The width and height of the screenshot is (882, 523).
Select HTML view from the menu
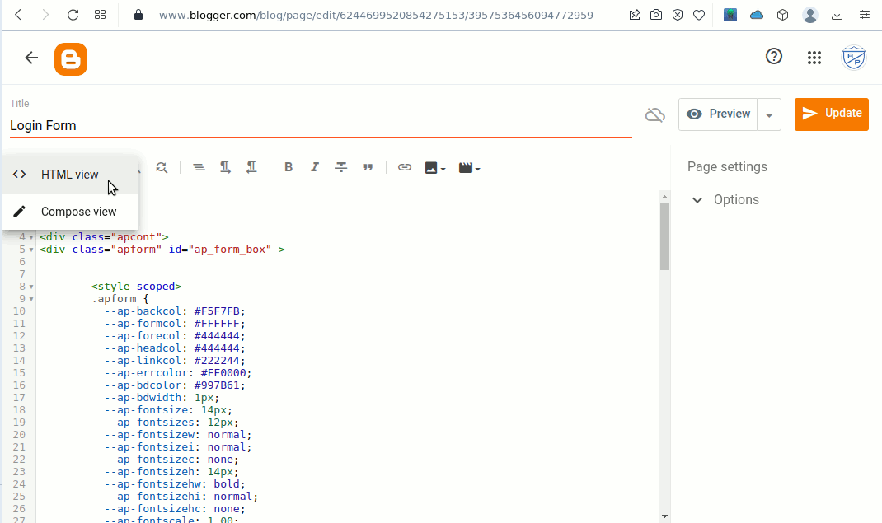point(69,175)
